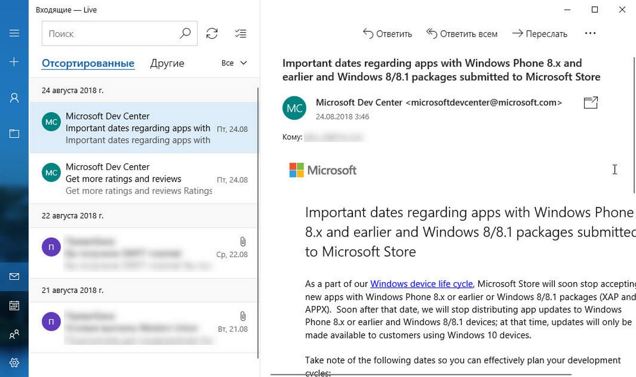Compose a new mail with plus icon
The width and height of the screenshot is (636, 377).
click(x=14, y=62)
